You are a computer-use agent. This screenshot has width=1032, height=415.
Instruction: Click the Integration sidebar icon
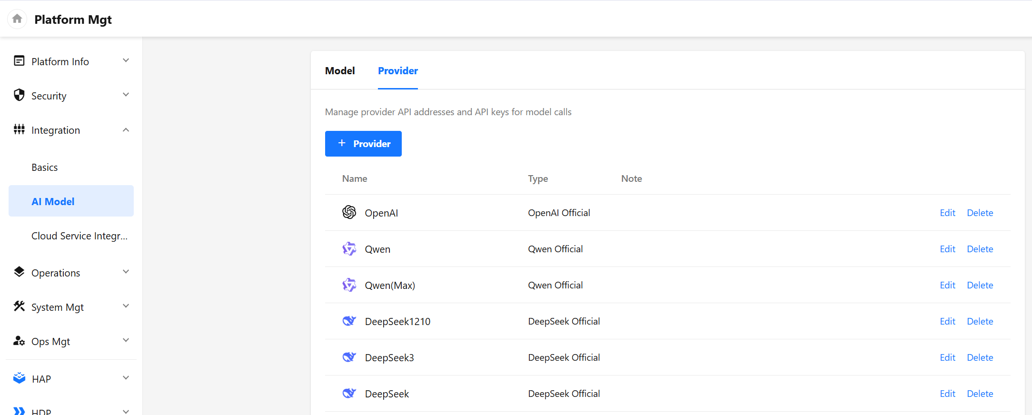(19, 129)
